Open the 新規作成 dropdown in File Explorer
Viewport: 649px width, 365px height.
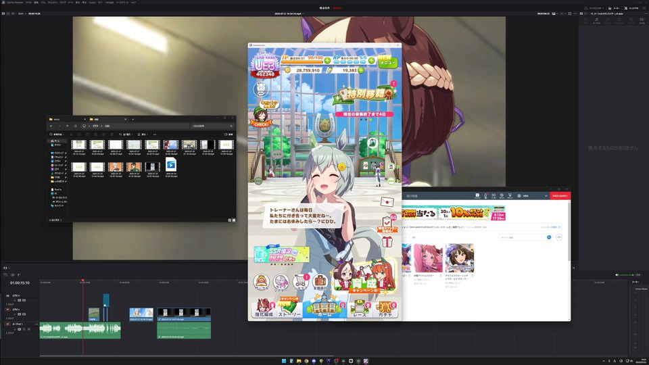coord(57,134)
